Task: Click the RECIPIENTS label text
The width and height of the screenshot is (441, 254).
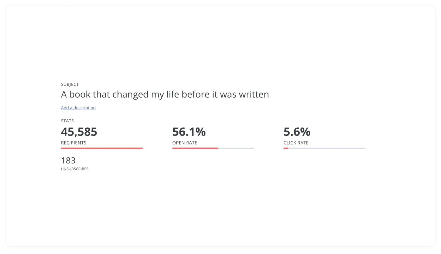Action: pyautogui.click(x=73, y=143)
